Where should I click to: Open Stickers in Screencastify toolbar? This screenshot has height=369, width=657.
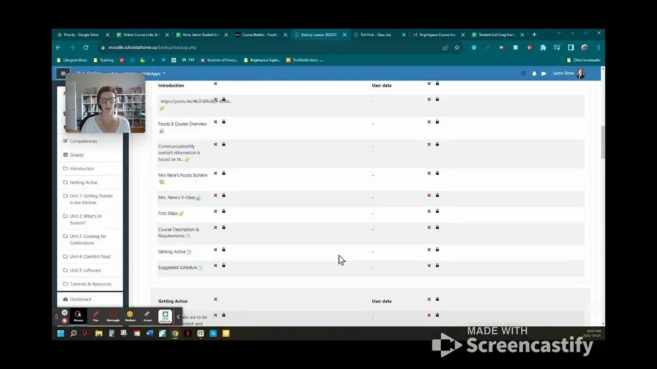pyautogui.click(x=130, y=316)
